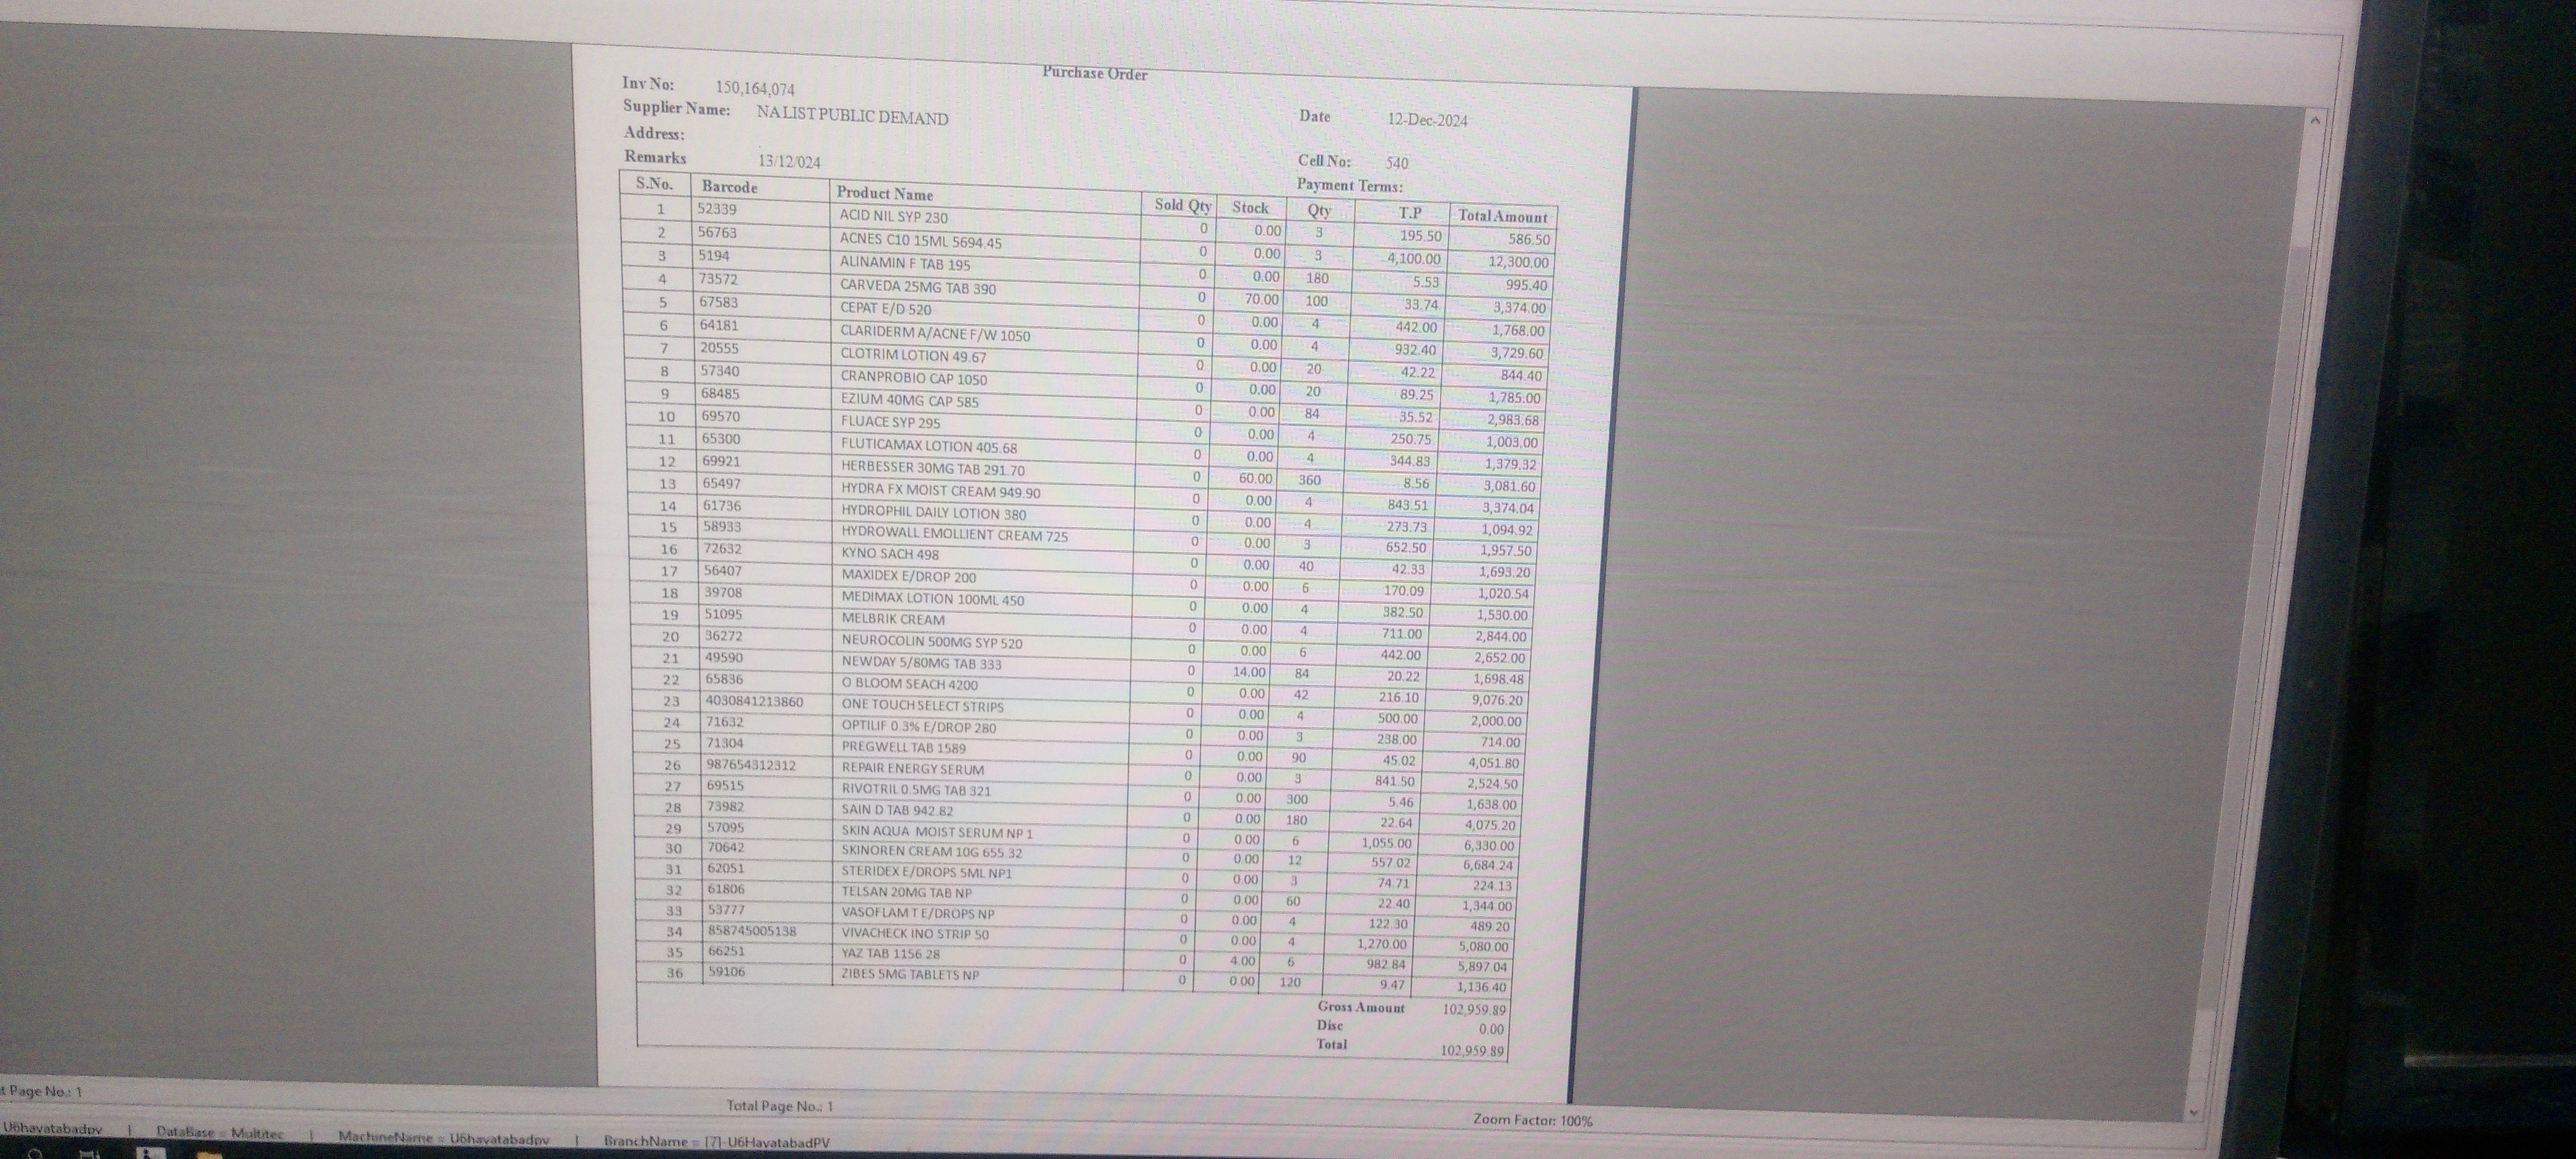
Task: Select the ACID NIL SYP 230 row
Action: point(893,216)
